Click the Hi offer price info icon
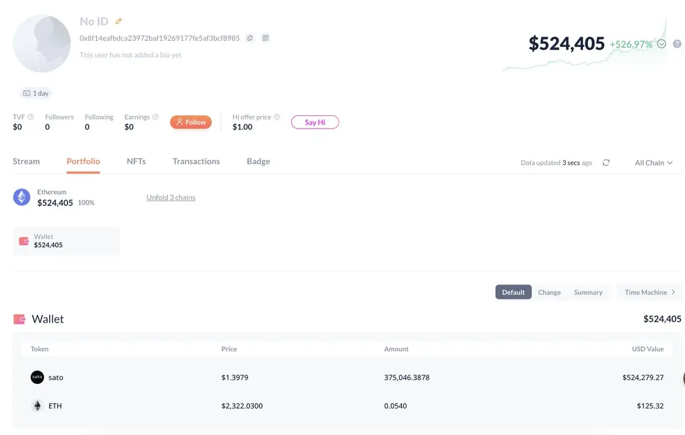 pyautogui.click(x=277, y=117)
